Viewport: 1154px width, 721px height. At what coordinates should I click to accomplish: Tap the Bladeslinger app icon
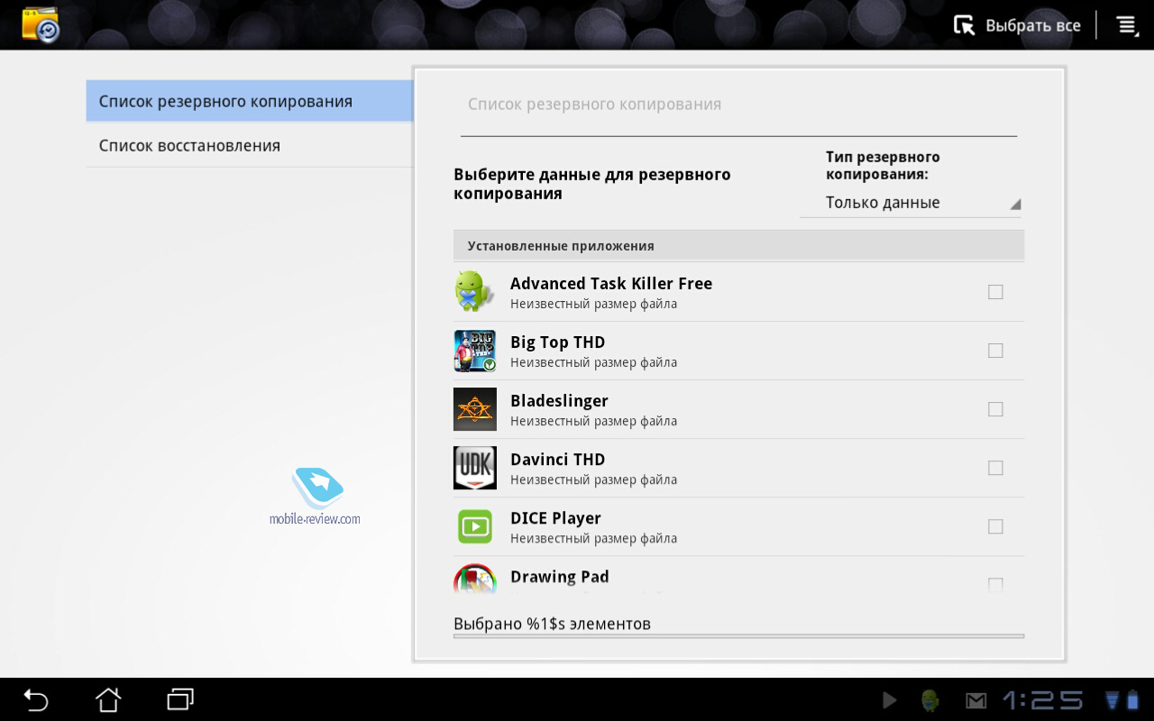474,409
